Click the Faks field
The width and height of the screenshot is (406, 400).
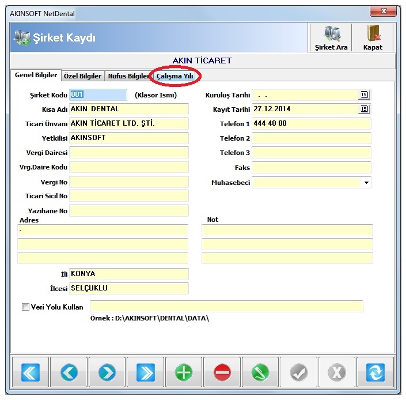coord(312,167)
